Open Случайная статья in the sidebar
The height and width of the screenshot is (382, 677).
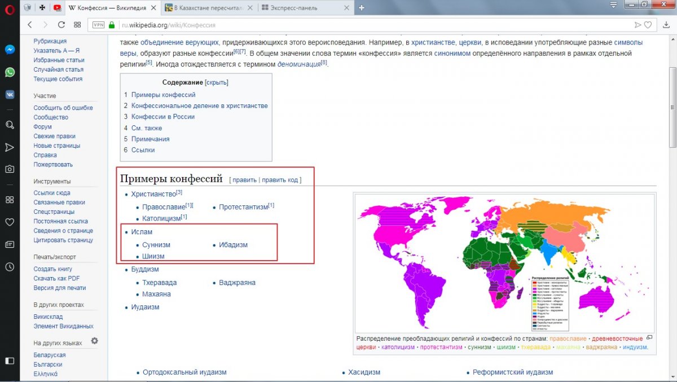pyautogui.click(x=58, y=69)
